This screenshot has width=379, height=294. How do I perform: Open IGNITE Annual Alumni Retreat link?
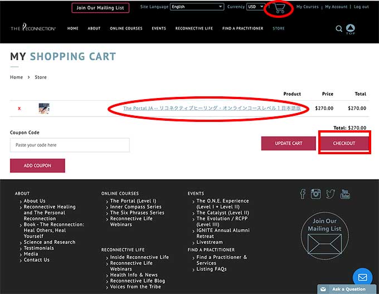point(223,233)
